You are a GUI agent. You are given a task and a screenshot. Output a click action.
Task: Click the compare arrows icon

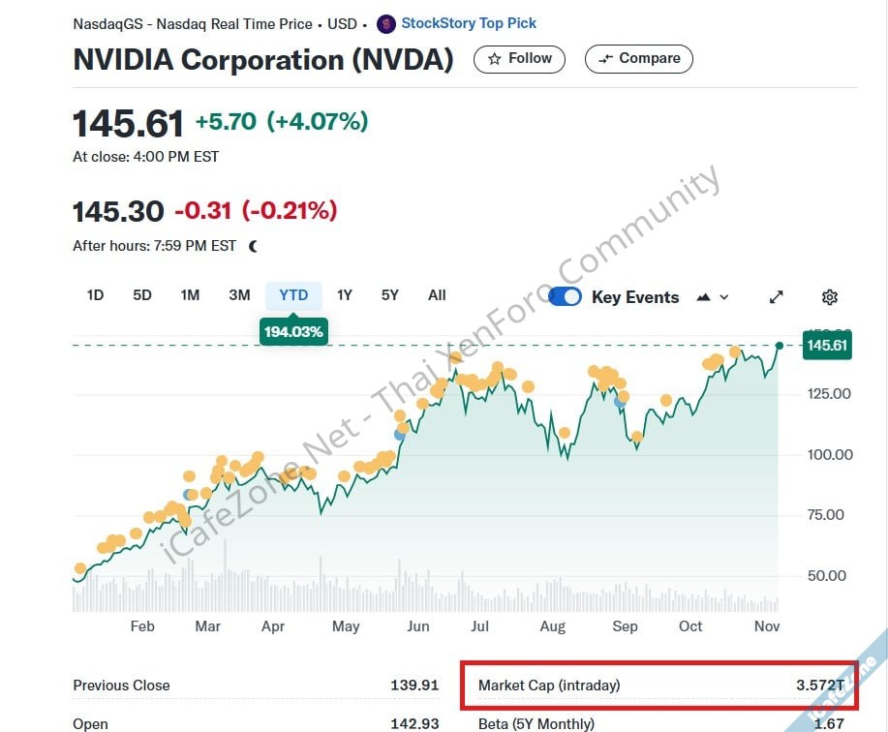606,58
